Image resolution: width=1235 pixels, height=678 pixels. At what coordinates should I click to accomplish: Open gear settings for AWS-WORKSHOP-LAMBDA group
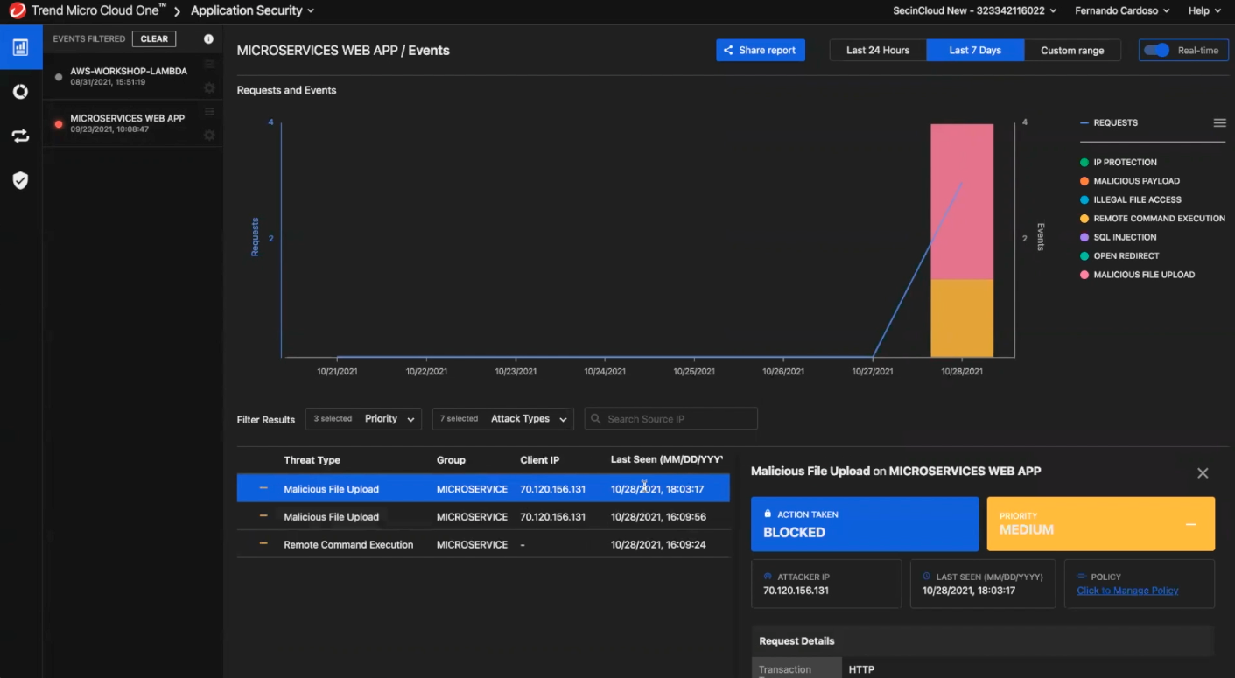click(209, 88)
